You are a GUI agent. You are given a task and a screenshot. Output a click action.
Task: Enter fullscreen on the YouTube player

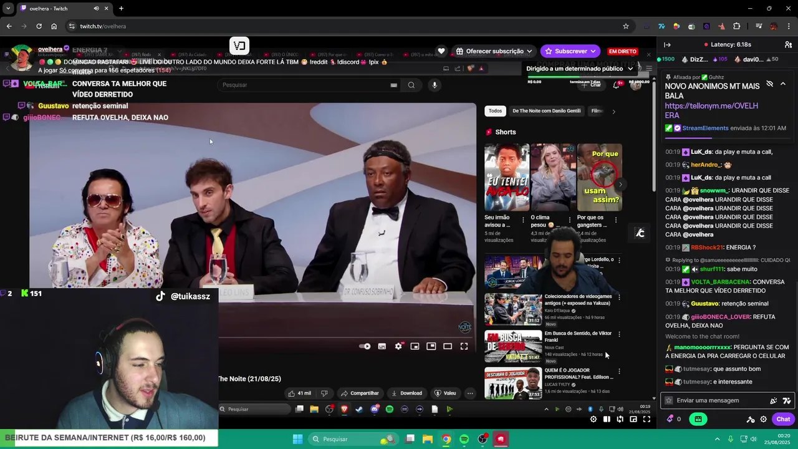[x=464, y=346]
